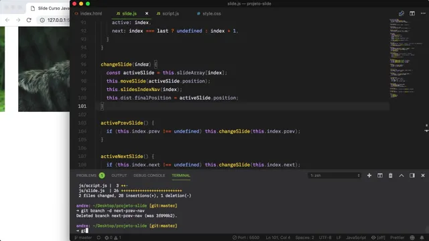Change end of line sequence LF
The height and width of the screenshot is (241, 429).
click(x=339, y=238)
